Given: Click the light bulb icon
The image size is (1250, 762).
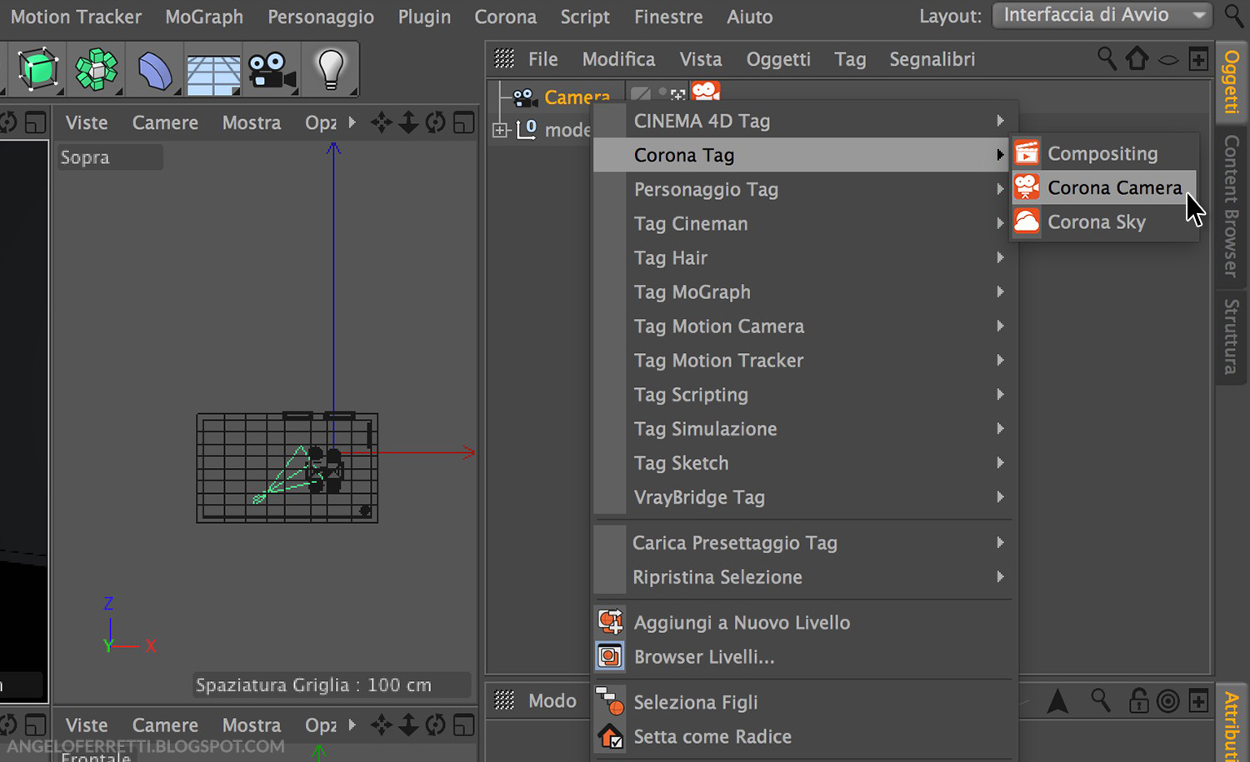Looking at the screenshot, I should (x=331, y=70).
